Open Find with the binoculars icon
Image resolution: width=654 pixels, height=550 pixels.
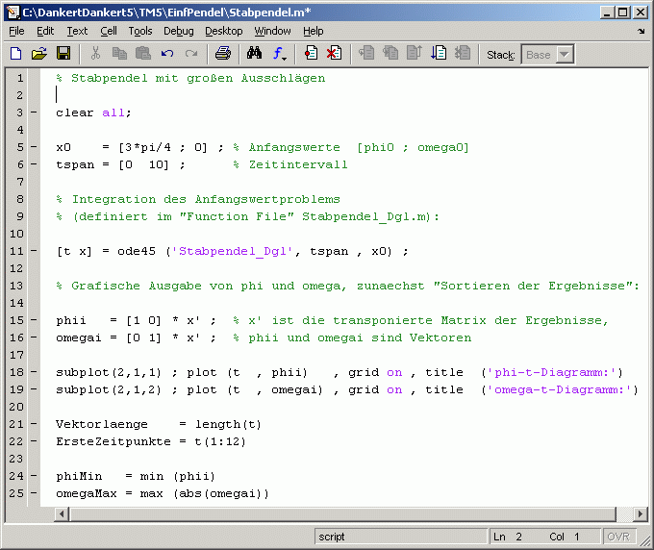255,54
